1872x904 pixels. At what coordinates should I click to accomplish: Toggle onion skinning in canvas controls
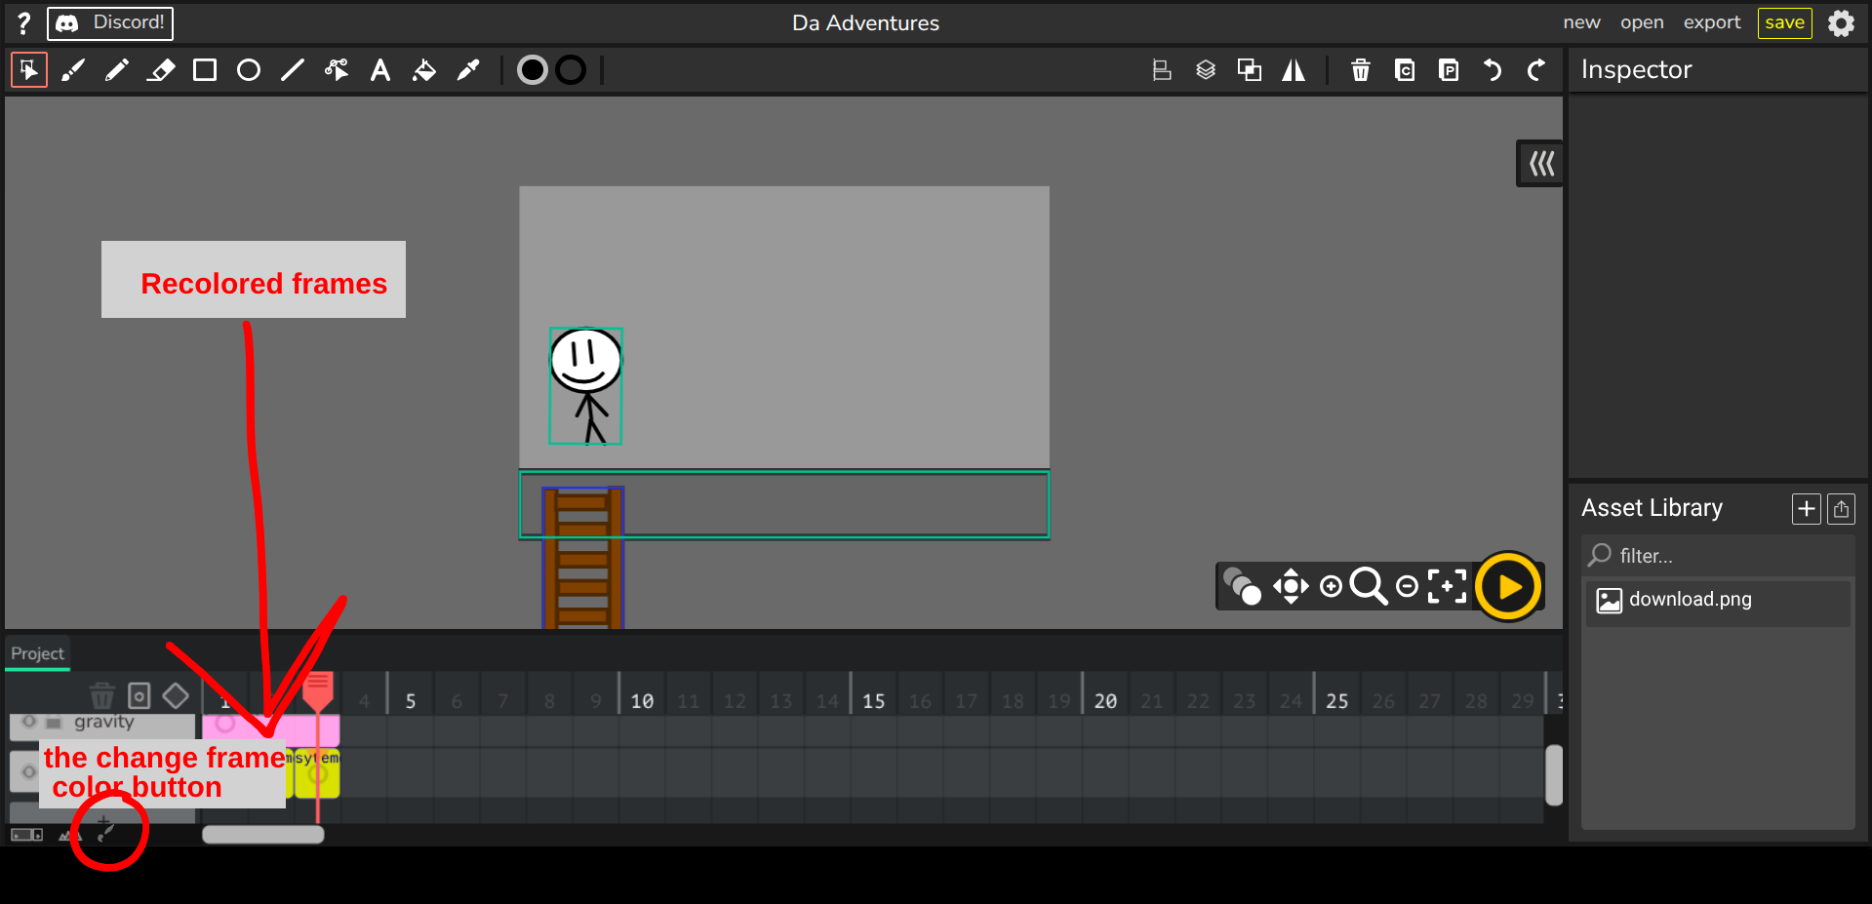(1242, 586)
